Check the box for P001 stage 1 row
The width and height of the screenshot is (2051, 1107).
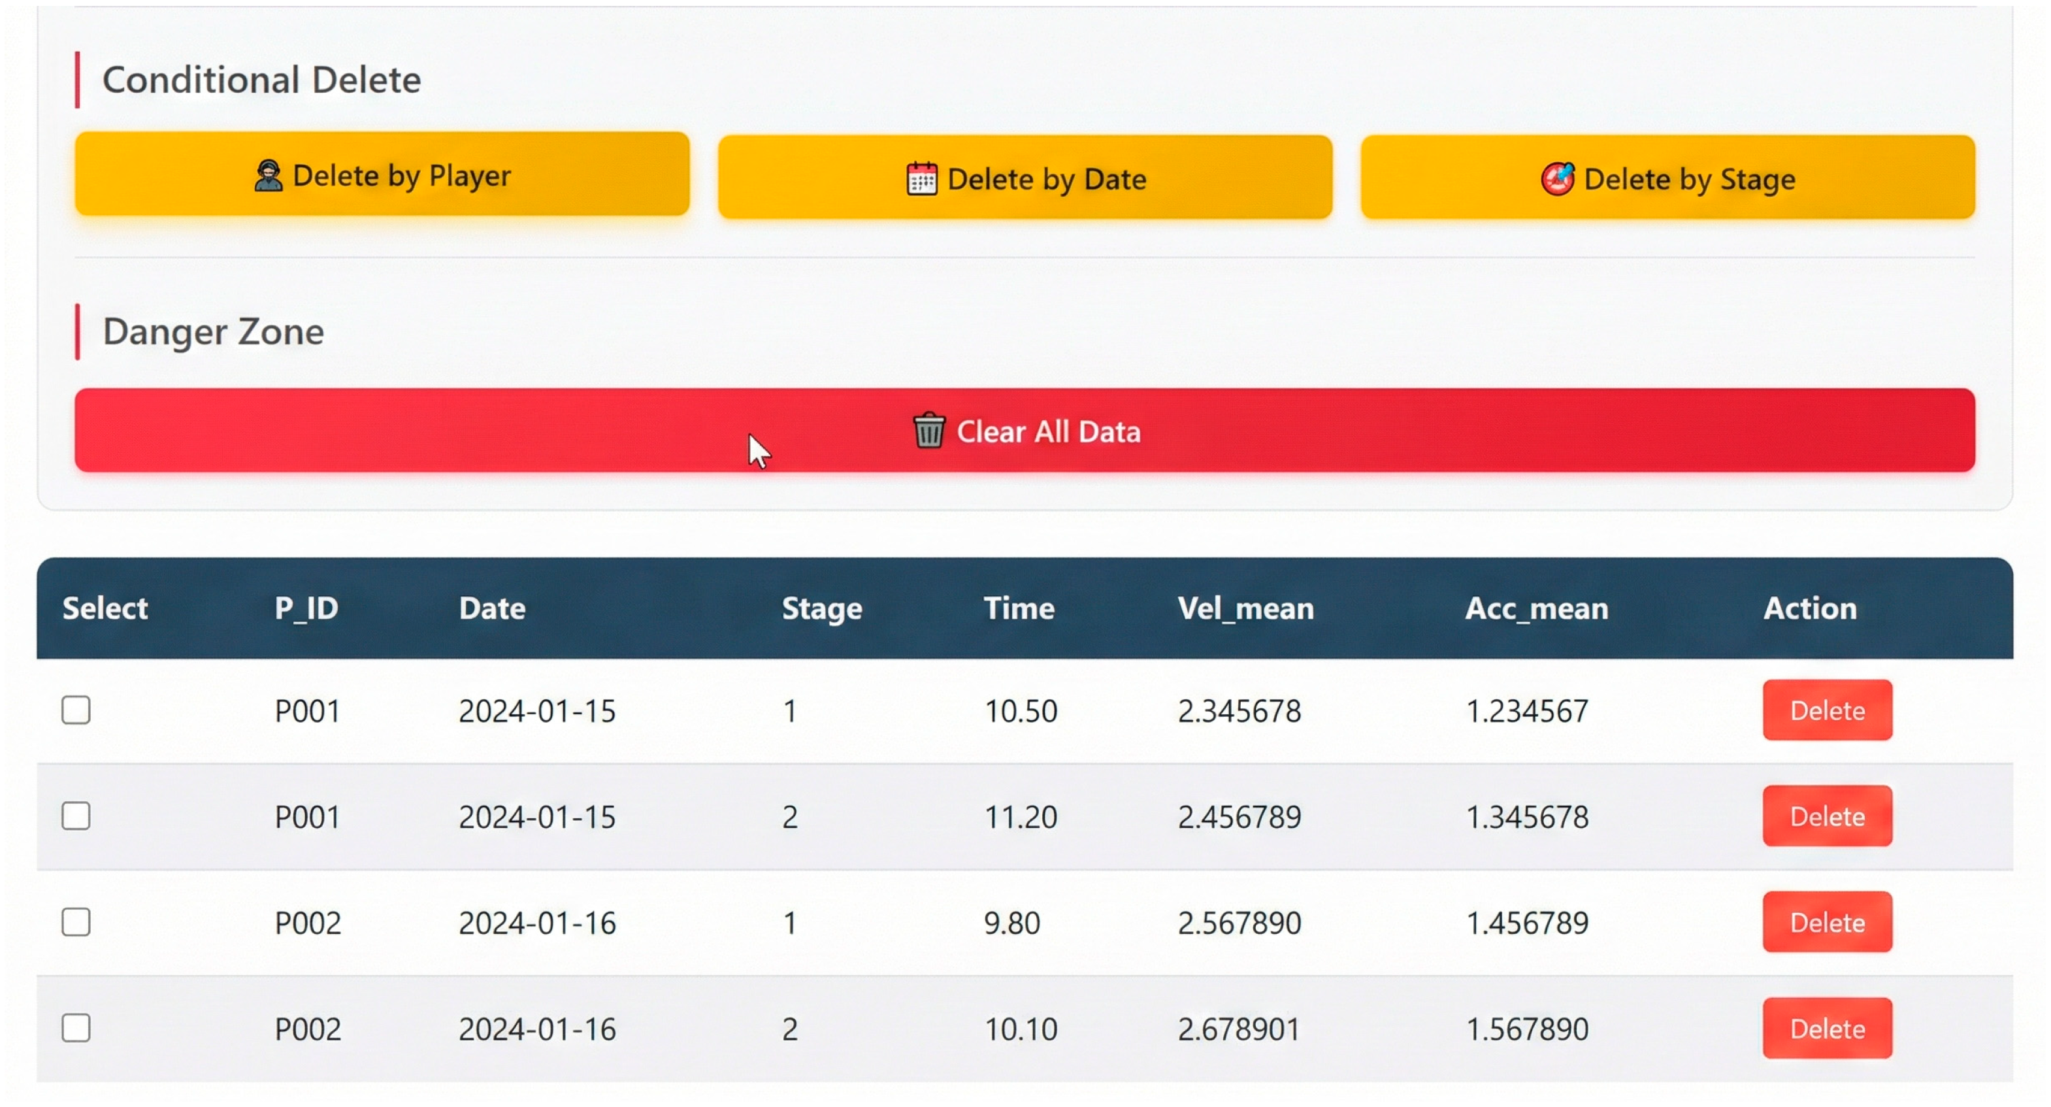[x=76, y=710]
